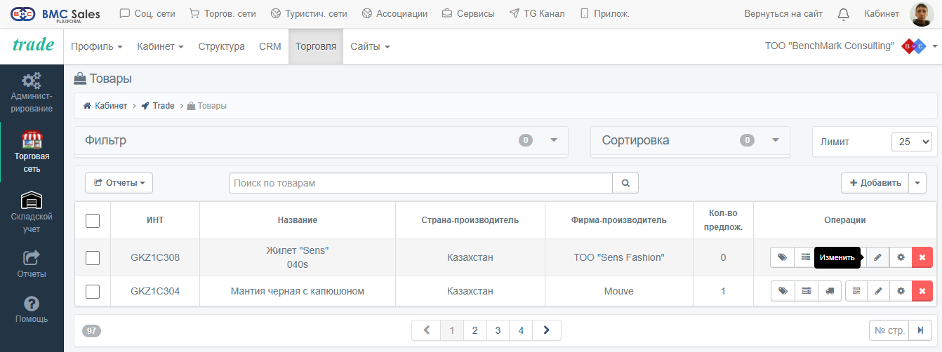
Task: Open Помощь in the left sidebar
Action: pos(32,309)
